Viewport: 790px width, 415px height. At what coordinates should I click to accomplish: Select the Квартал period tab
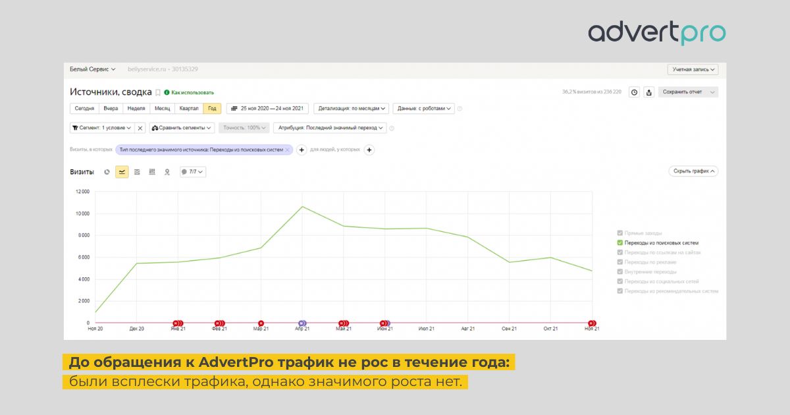pos(184,109)
